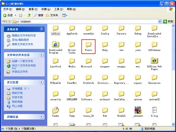
Task: Select the 0.log text file icon
Action: [154, 110]
